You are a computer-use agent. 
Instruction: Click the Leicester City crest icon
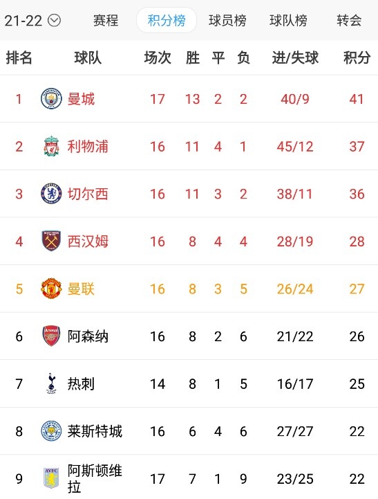51,430
